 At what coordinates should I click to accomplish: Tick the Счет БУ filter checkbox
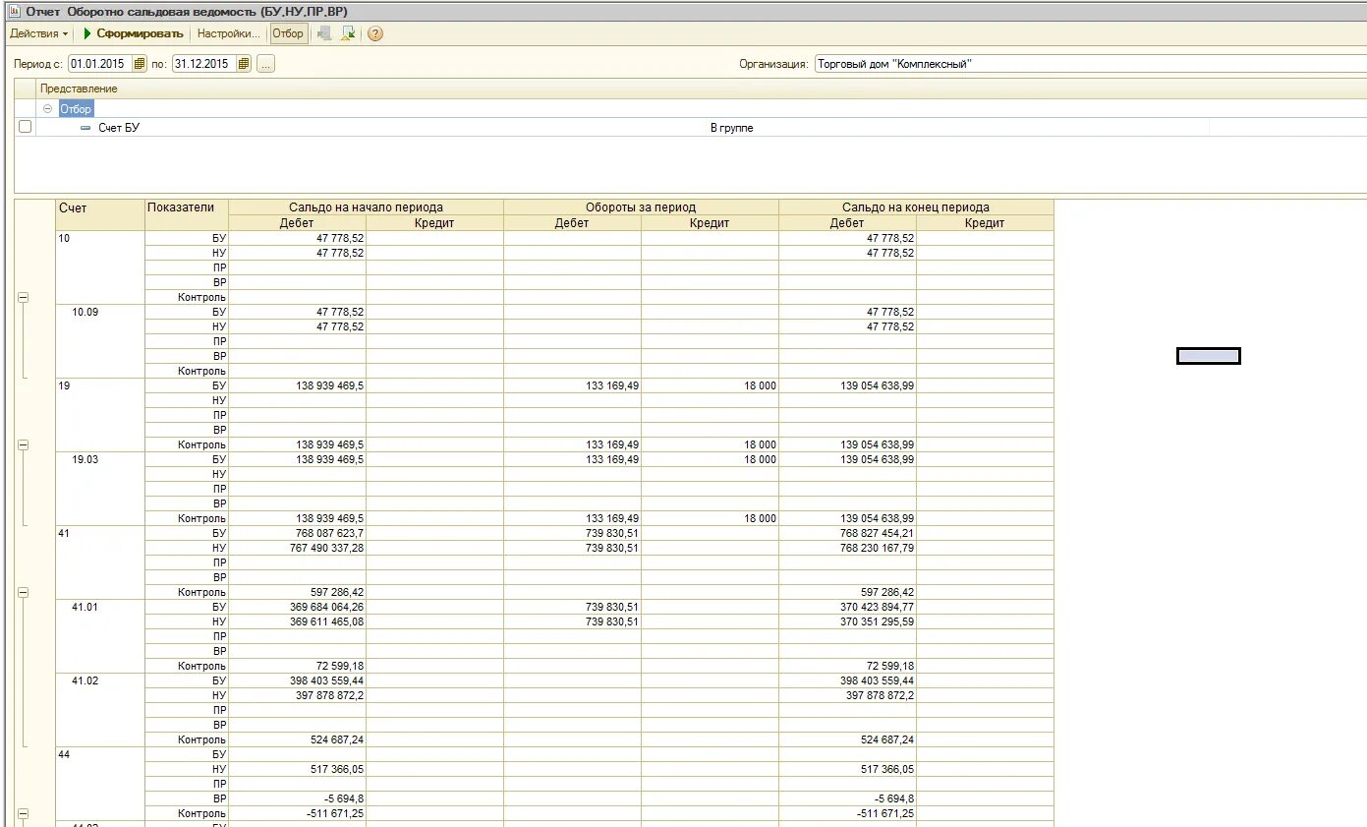(26, 127)
